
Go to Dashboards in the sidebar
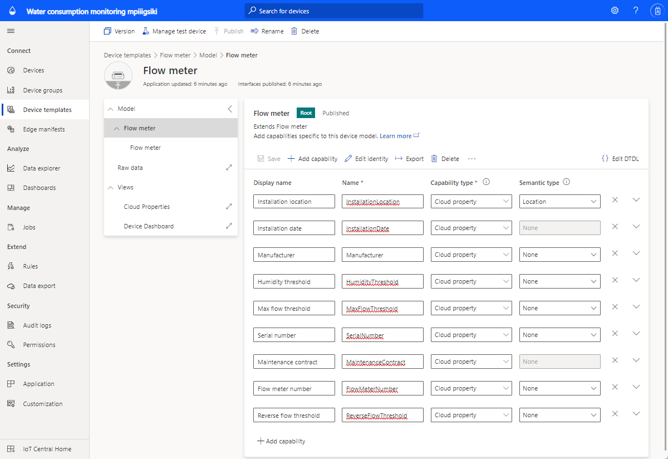pos(38,188)
